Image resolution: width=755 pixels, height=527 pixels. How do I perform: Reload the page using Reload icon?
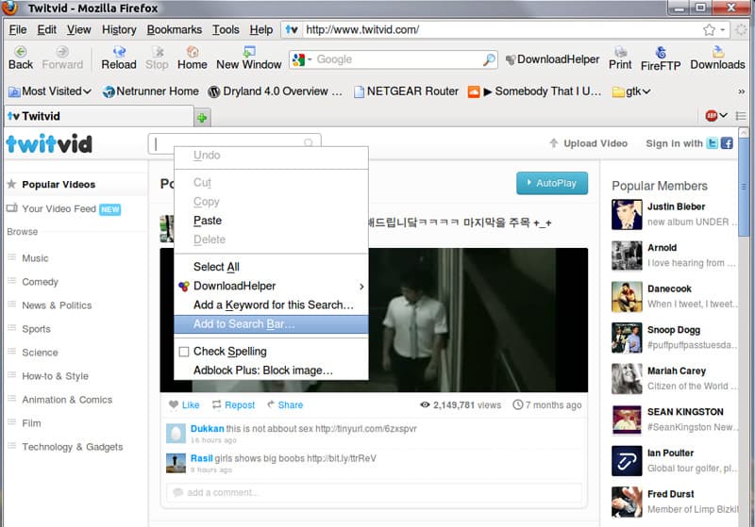point(119,52)
